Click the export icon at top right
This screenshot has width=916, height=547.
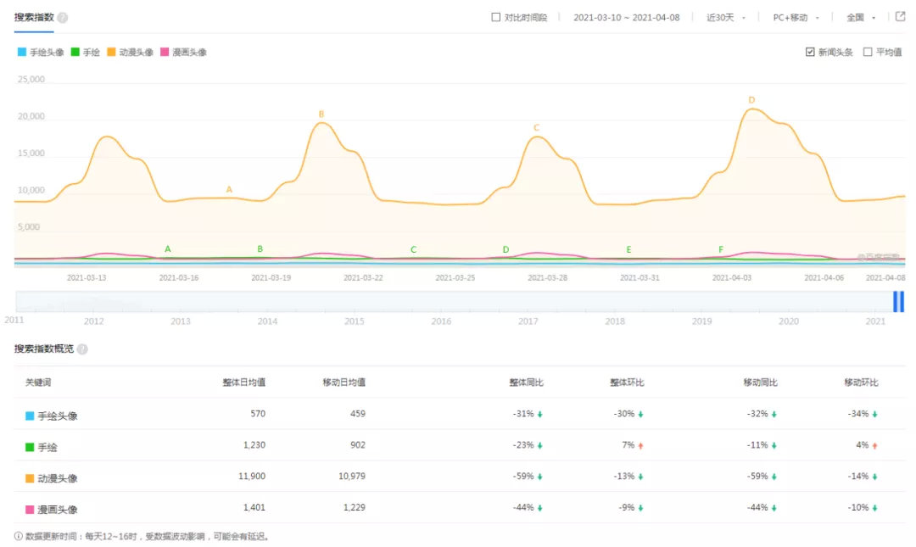tap(901, 17)
